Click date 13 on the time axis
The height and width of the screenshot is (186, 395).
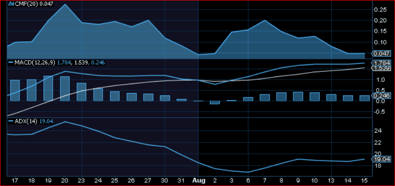pyautogui.click(x=331, y=180)
